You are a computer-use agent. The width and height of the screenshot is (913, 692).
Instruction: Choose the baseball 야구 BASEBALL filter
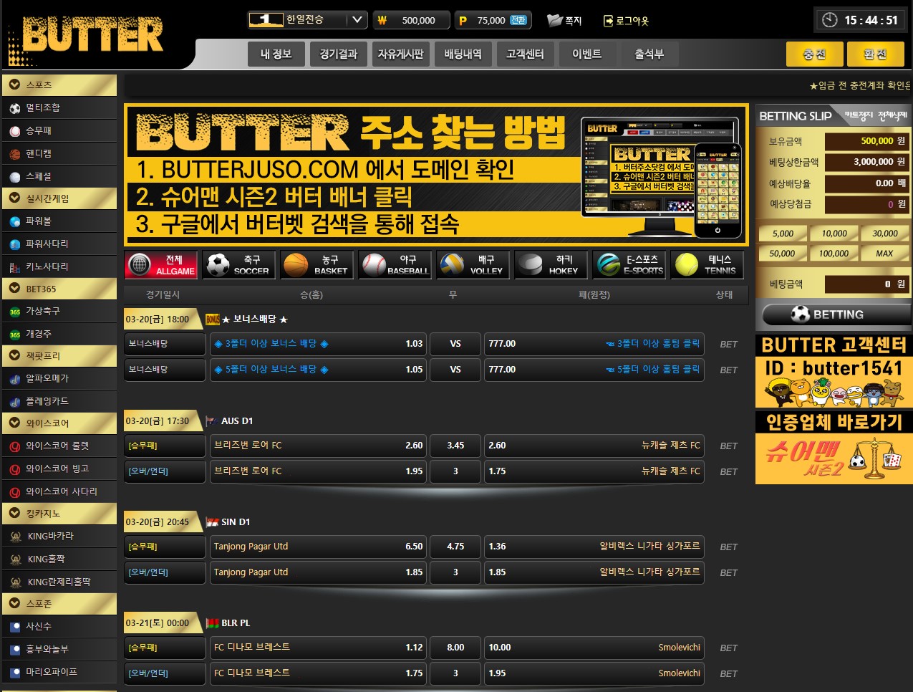point(395,265)
